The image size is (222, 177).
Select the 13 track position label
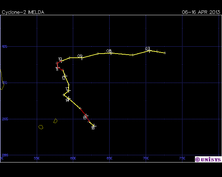[67, 89]
